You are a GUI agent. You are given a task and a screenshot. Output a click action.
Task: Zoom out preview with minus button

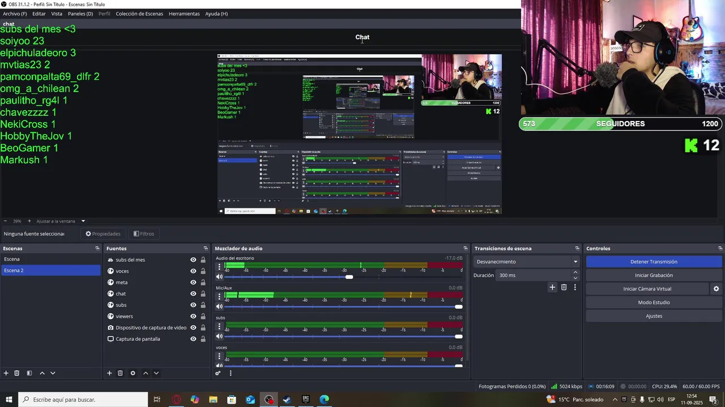[x=5, y=221]
